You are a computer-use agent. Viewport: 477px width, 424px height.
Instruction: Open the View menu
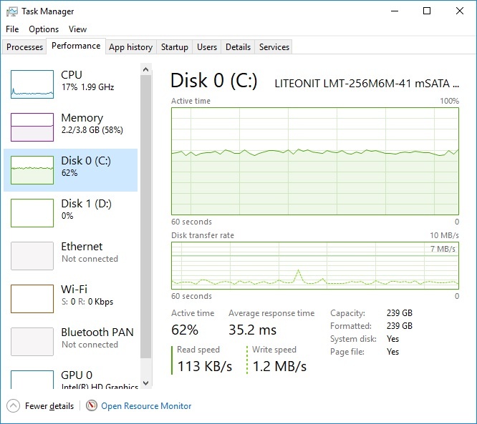pos(77,29)
